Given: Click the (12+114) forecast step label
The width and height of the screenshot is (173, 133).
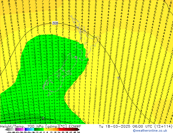Looking at the screenshot, I should click(164, 126).
